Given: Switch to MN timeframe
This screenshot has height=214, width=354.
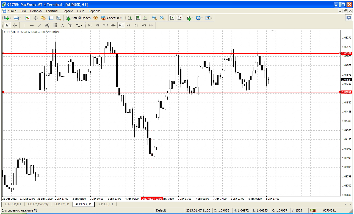Looking at the screenshot, I should 151,25.
